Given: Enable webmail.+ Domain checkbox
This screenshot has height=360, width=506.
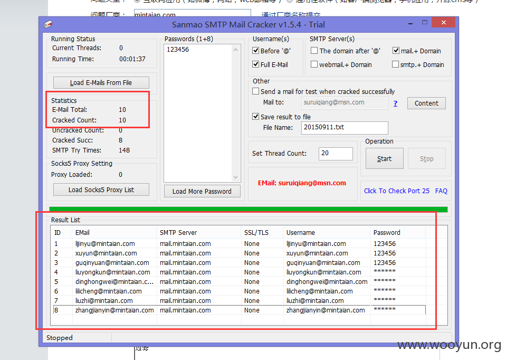Looking at the screenshot, I should (x=314, y=64).
